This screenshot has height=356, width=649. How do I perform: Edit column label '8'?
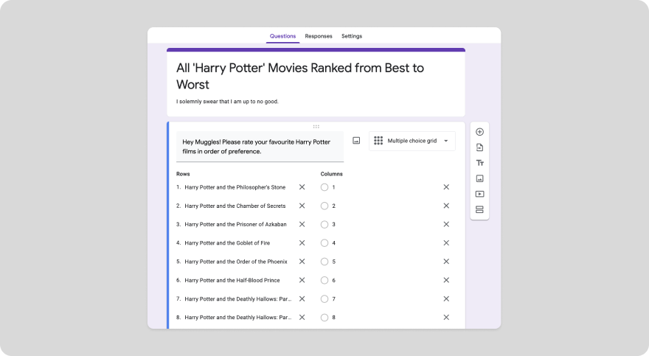(x=333, y=318)
